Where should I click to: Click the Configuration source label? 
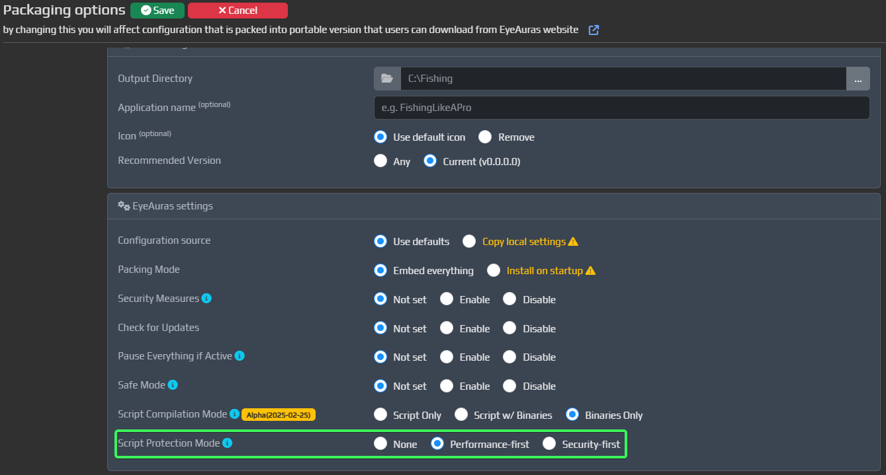pyautogui.click(x=164, y=240)
